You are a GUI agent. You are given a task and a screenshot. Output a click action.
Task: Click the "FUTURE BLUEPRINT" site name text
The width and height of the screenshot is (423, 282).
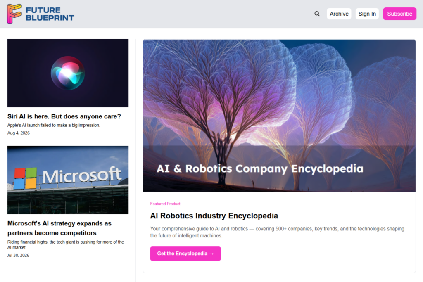(x=50, y=14)
